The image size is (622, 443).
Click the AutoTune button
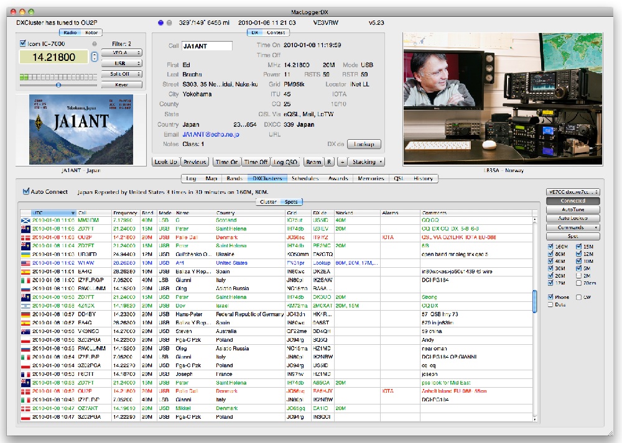[573, 209]
